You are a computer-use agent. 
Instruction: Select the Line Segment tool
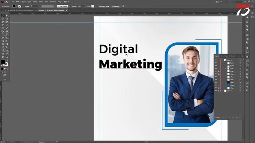pyautogui.click(x=7, y=25)
